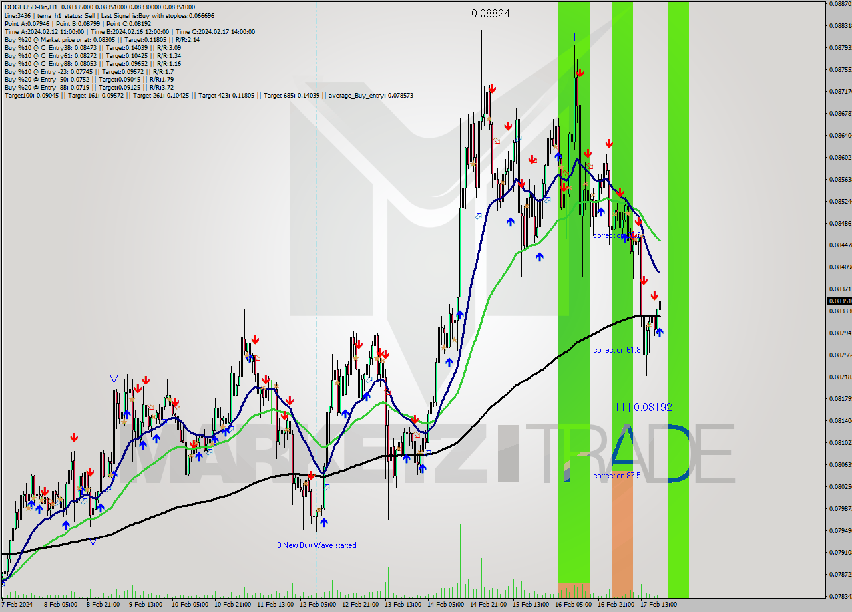Click '16 Feb 21:00' on time axis

616,605
